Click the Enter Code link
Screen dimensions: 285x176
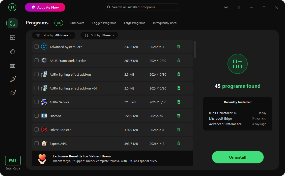[13, 168]
